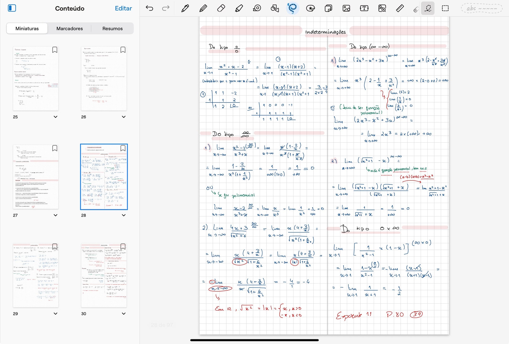Toggle bookmark on page 28 thumbnail
This screenshot has height=344, width=509.
(123, 148)
